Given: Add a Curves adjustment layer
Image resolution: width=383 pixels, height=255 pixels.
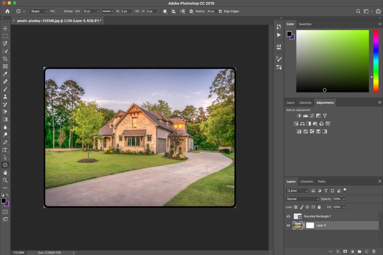Looking at the screenshot, I should (312, 115).
